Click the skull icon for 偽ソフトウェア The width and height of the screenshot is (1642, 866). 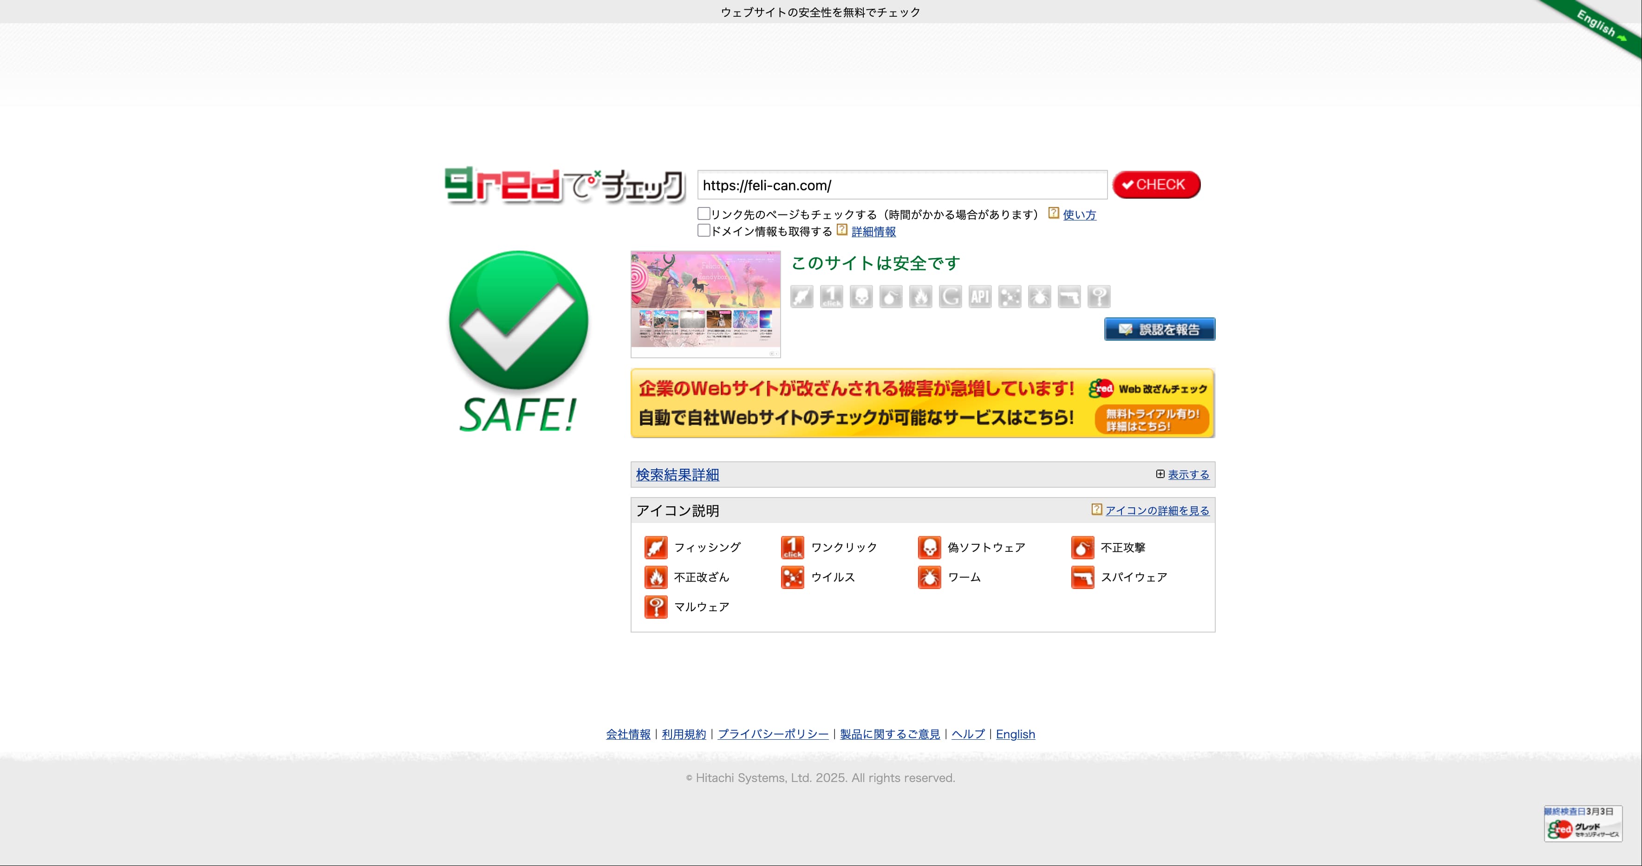(x=929, y=547)
